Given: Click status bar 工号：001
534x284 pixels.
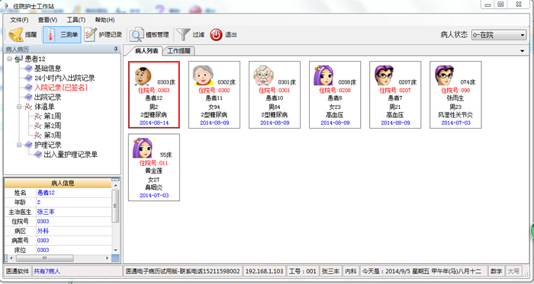Looking at the screenshot, I should [302, 271].
